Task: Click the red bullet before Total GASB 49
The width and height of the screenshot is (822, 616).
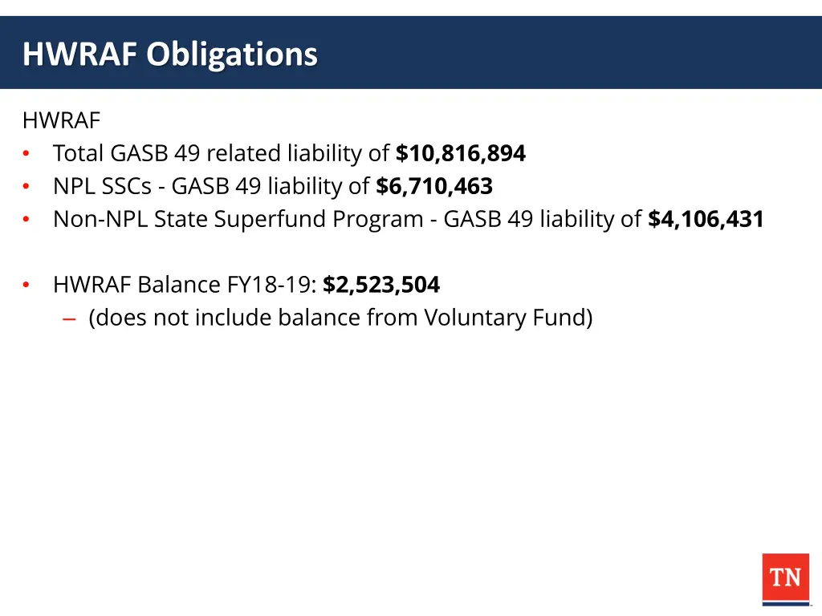Action: pos(26,153)
